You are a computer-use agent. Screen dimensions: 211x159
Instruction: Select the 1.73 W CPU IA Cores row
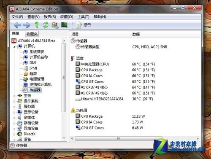109,122
